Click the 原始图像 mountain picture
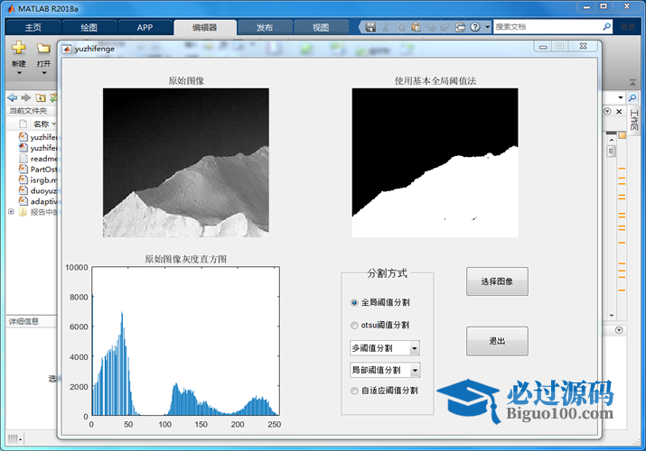Screen dimensions: 646x451 [186, 162]
